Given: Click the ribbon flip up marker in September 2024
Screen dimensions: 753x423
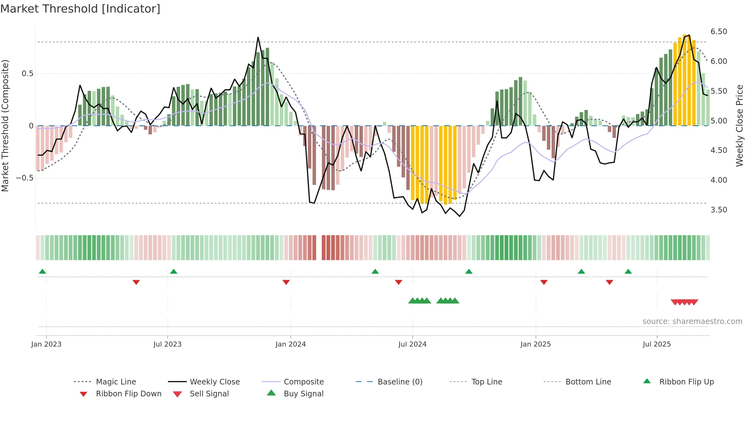Looking at the screenshot, I should (469, 271).
